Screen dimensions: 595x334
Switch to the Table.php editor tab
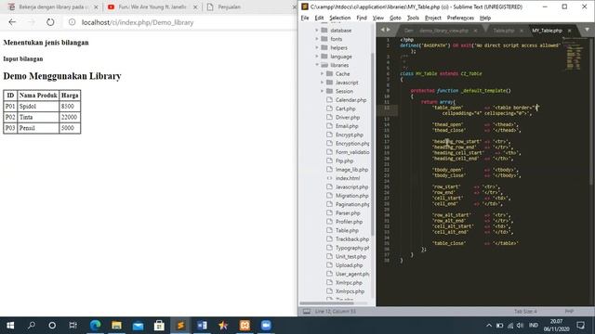(504, 31)
